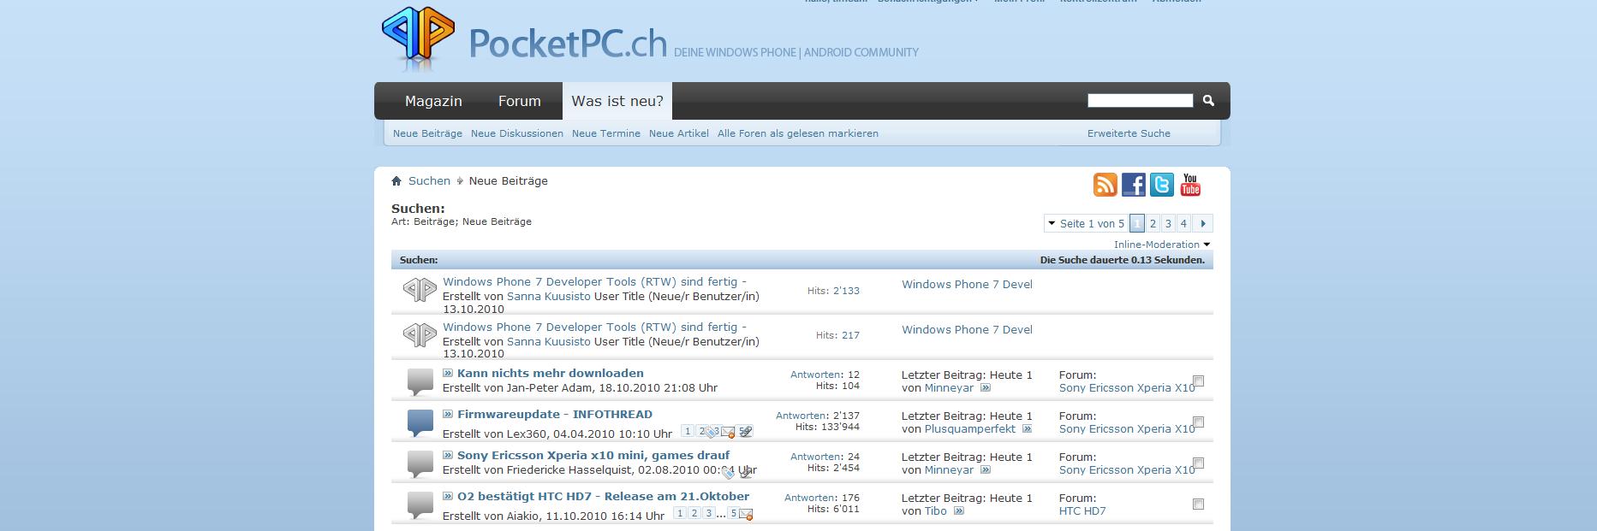1597x531 pixels.
Task: Click envelope icon in Firmwareupdate row
Action: point(728,432)
